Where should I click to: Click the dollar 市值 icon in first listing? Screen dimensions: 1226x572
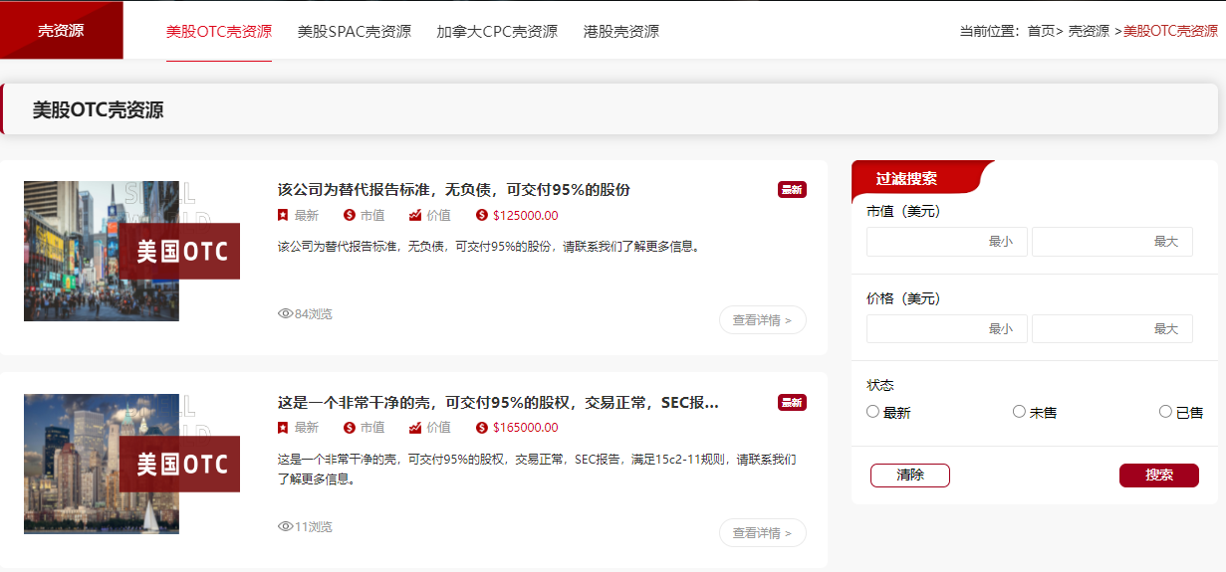350,215
